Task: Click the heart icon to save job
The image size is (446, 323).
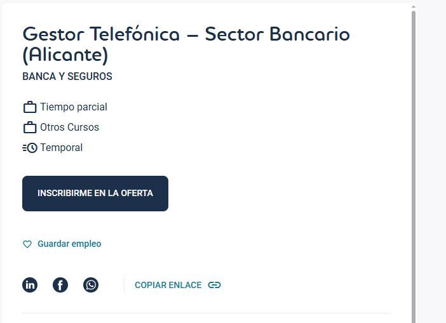Action: pos(27,244)
